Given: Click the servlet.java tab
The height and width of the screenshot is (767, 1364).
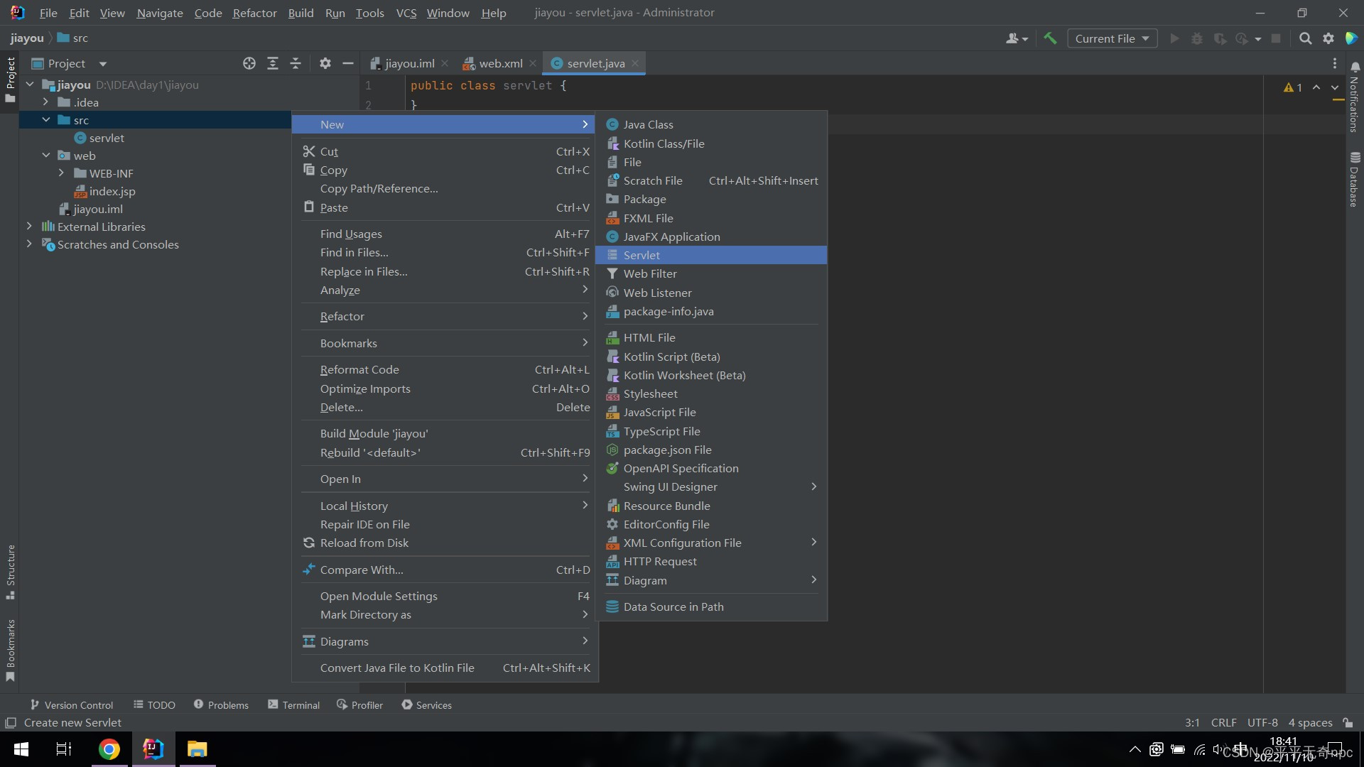Looking at the screenshot, I should 594,62.
